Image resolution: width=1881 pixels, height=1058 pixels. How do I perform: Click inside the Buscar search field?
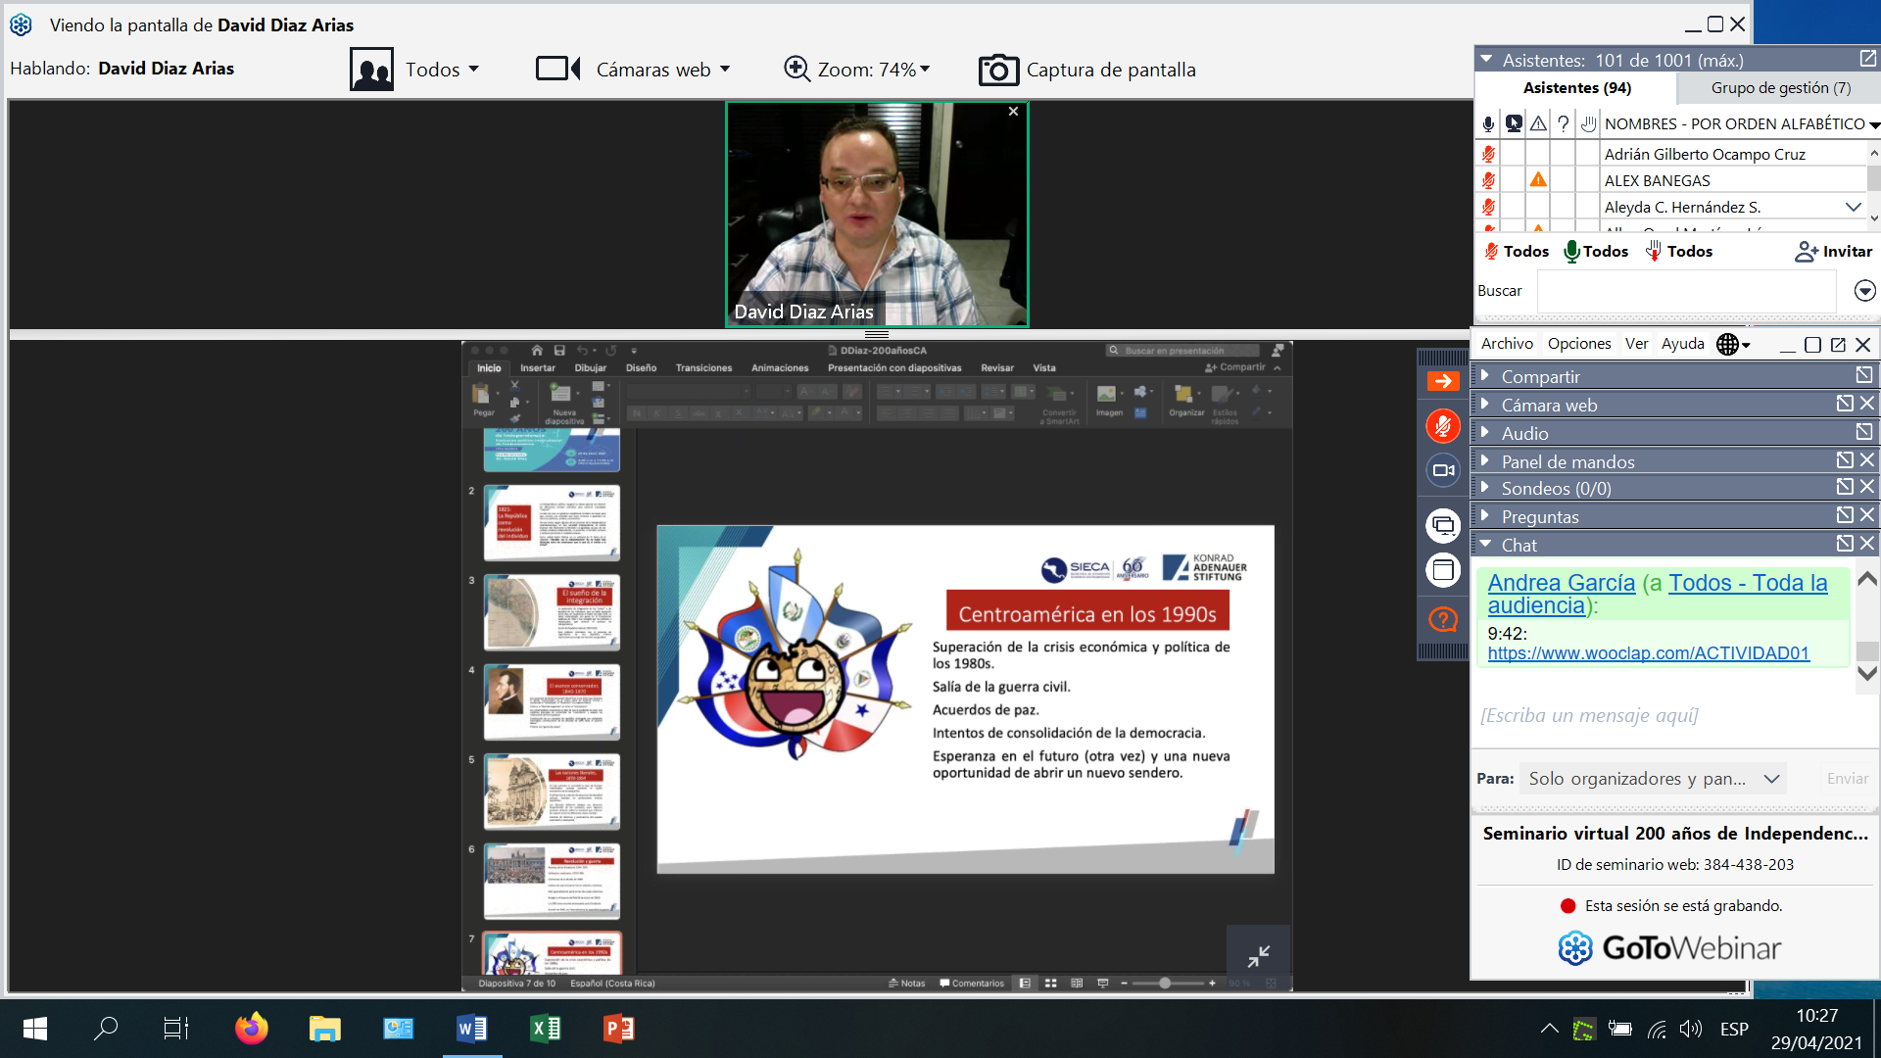click(1685, 292)
